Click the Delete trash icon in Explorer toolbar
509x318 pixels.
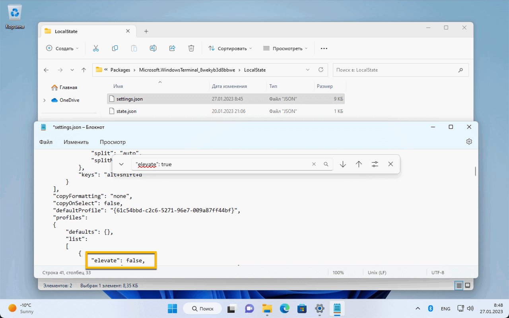click(191, 48)
